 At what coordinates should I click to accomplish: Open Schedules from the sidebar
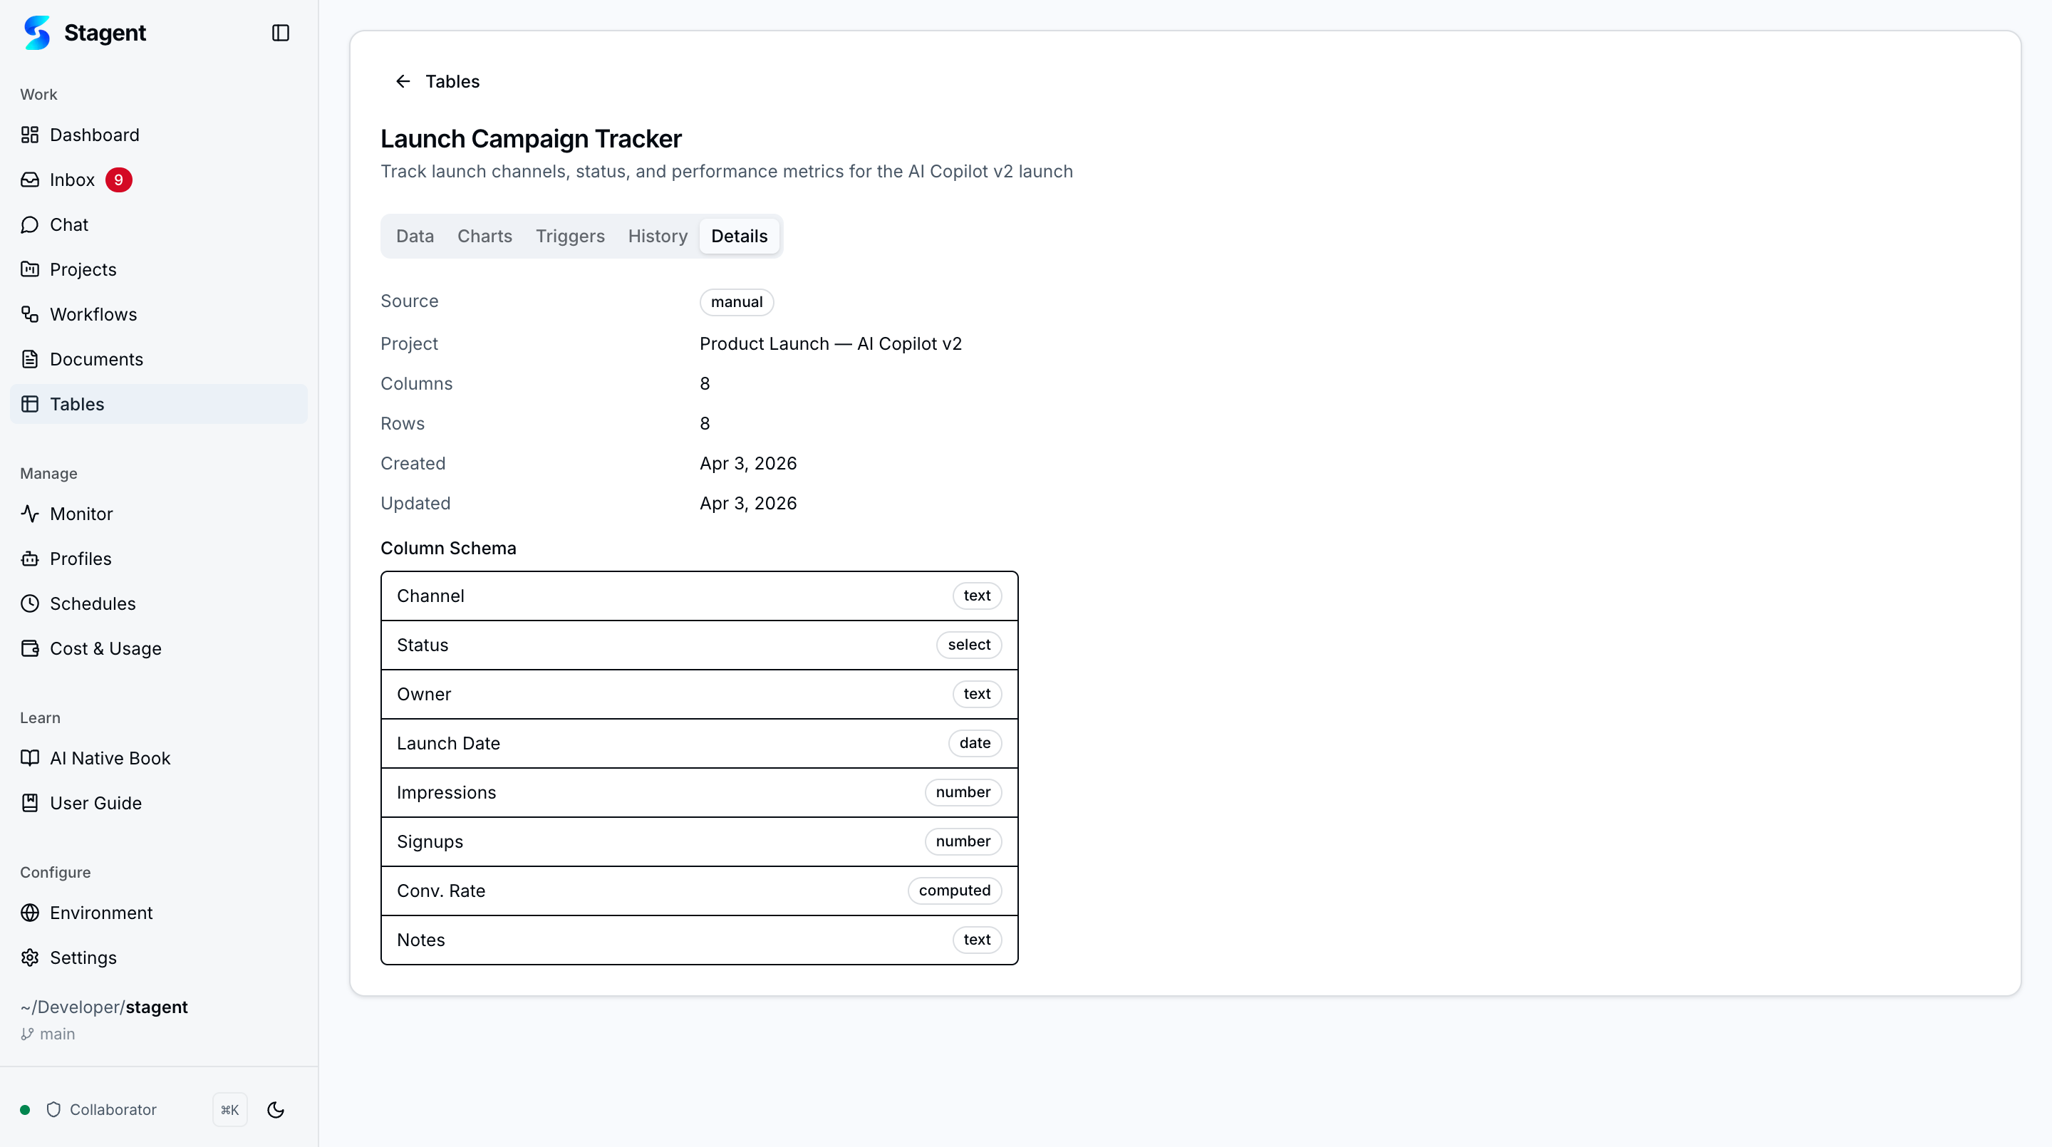point(92,603)
